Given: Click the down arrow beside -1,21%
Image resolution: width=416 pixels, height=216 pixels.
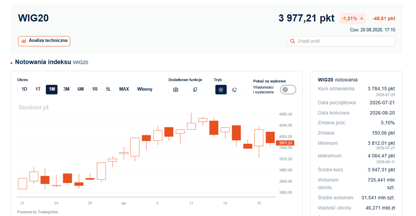Looking at the screenshot, I should click(362, 18).
